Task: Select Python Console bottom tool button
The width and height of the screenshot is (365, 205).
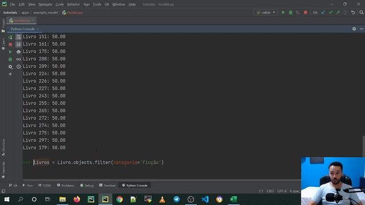Action: pos(135,185)
